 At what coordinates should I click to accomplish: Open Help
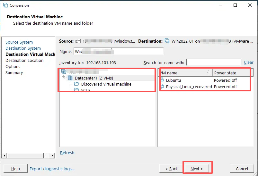(15, 169)
